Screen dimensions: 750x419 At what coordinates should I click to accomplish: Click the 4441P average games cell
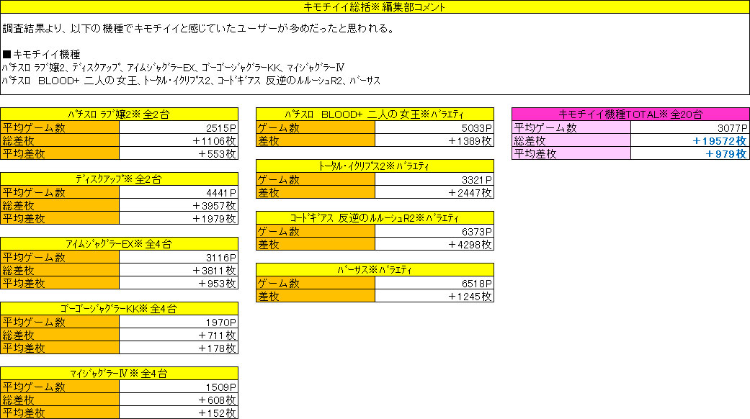click(179, 192)
